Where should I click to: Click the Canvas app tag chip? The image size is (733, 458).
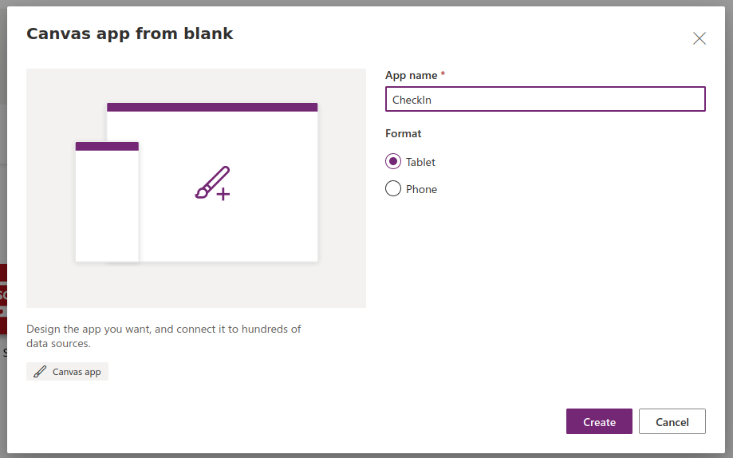pos(67,372)
